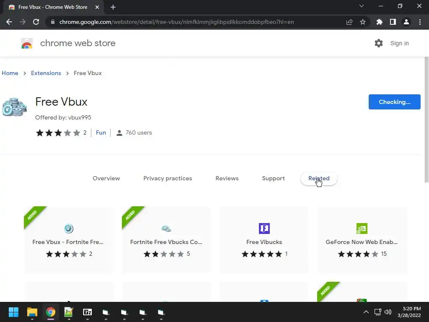Image resolution: width=429 pixels, height=322 pixels.
Task: Go back to the previous page
Action: click(x=9, y=22)
